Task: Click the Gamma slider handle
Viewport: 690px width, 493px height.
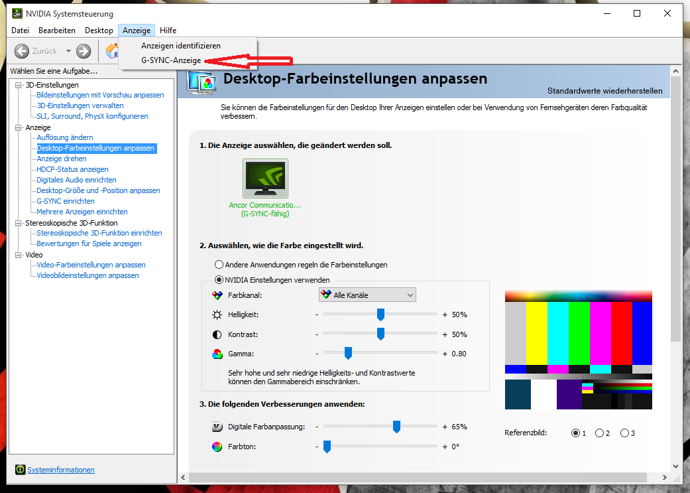Action: (348, 354)
